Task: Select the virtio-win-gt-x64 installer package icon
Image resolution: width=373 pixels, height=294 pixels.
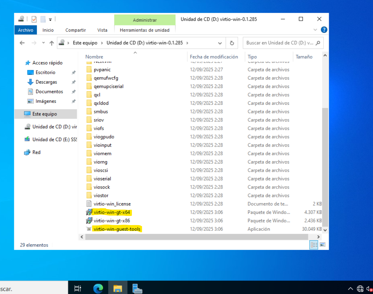Action: 89,212
